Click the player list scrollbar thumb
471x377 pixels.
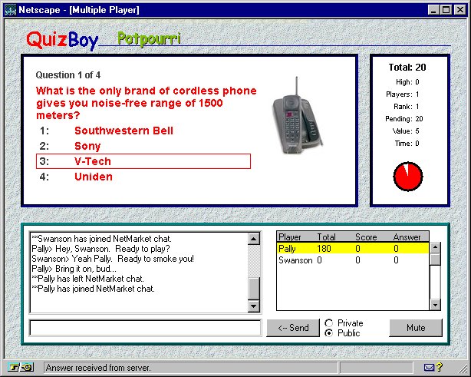(x=435, y=260)
